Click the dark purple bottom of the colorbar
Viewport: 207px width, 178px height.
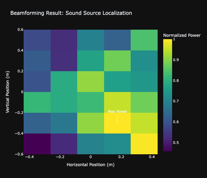pyautogui.click(x=167, y=150)
